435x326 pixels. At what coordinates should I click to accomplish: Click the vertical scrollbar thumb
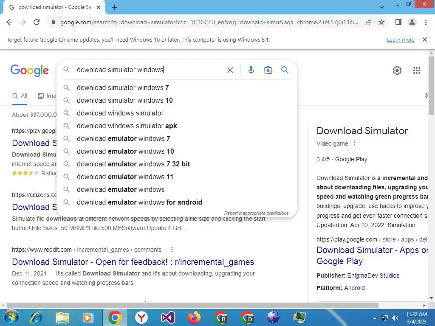[x=432, y=85]
